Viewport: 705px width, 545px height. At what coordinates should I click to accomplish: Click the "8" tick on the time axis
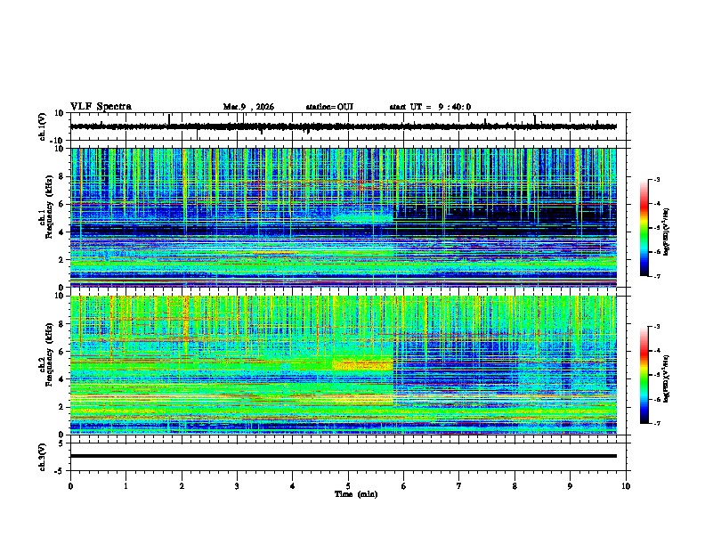pyautogui.click(x=515, y=486)
